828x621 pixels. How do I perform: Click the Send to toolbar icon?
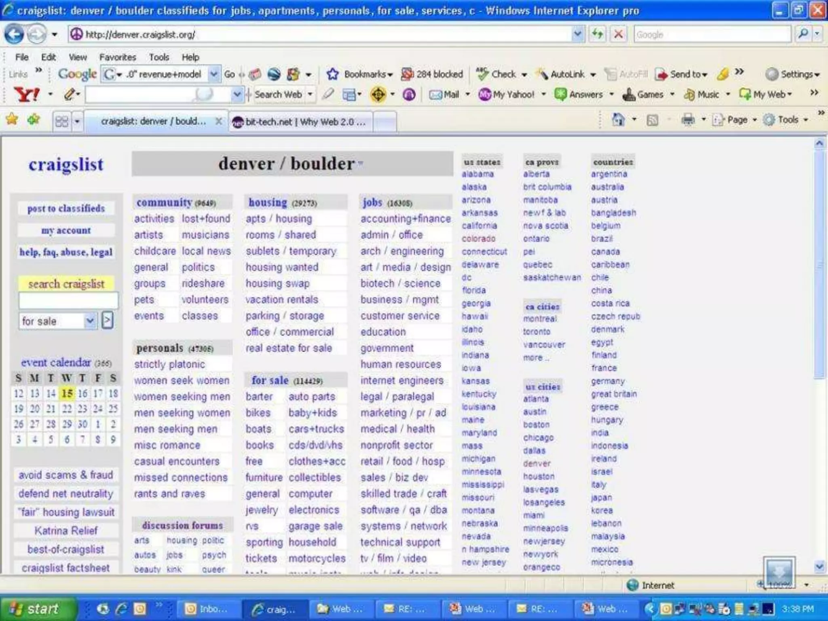662,74
